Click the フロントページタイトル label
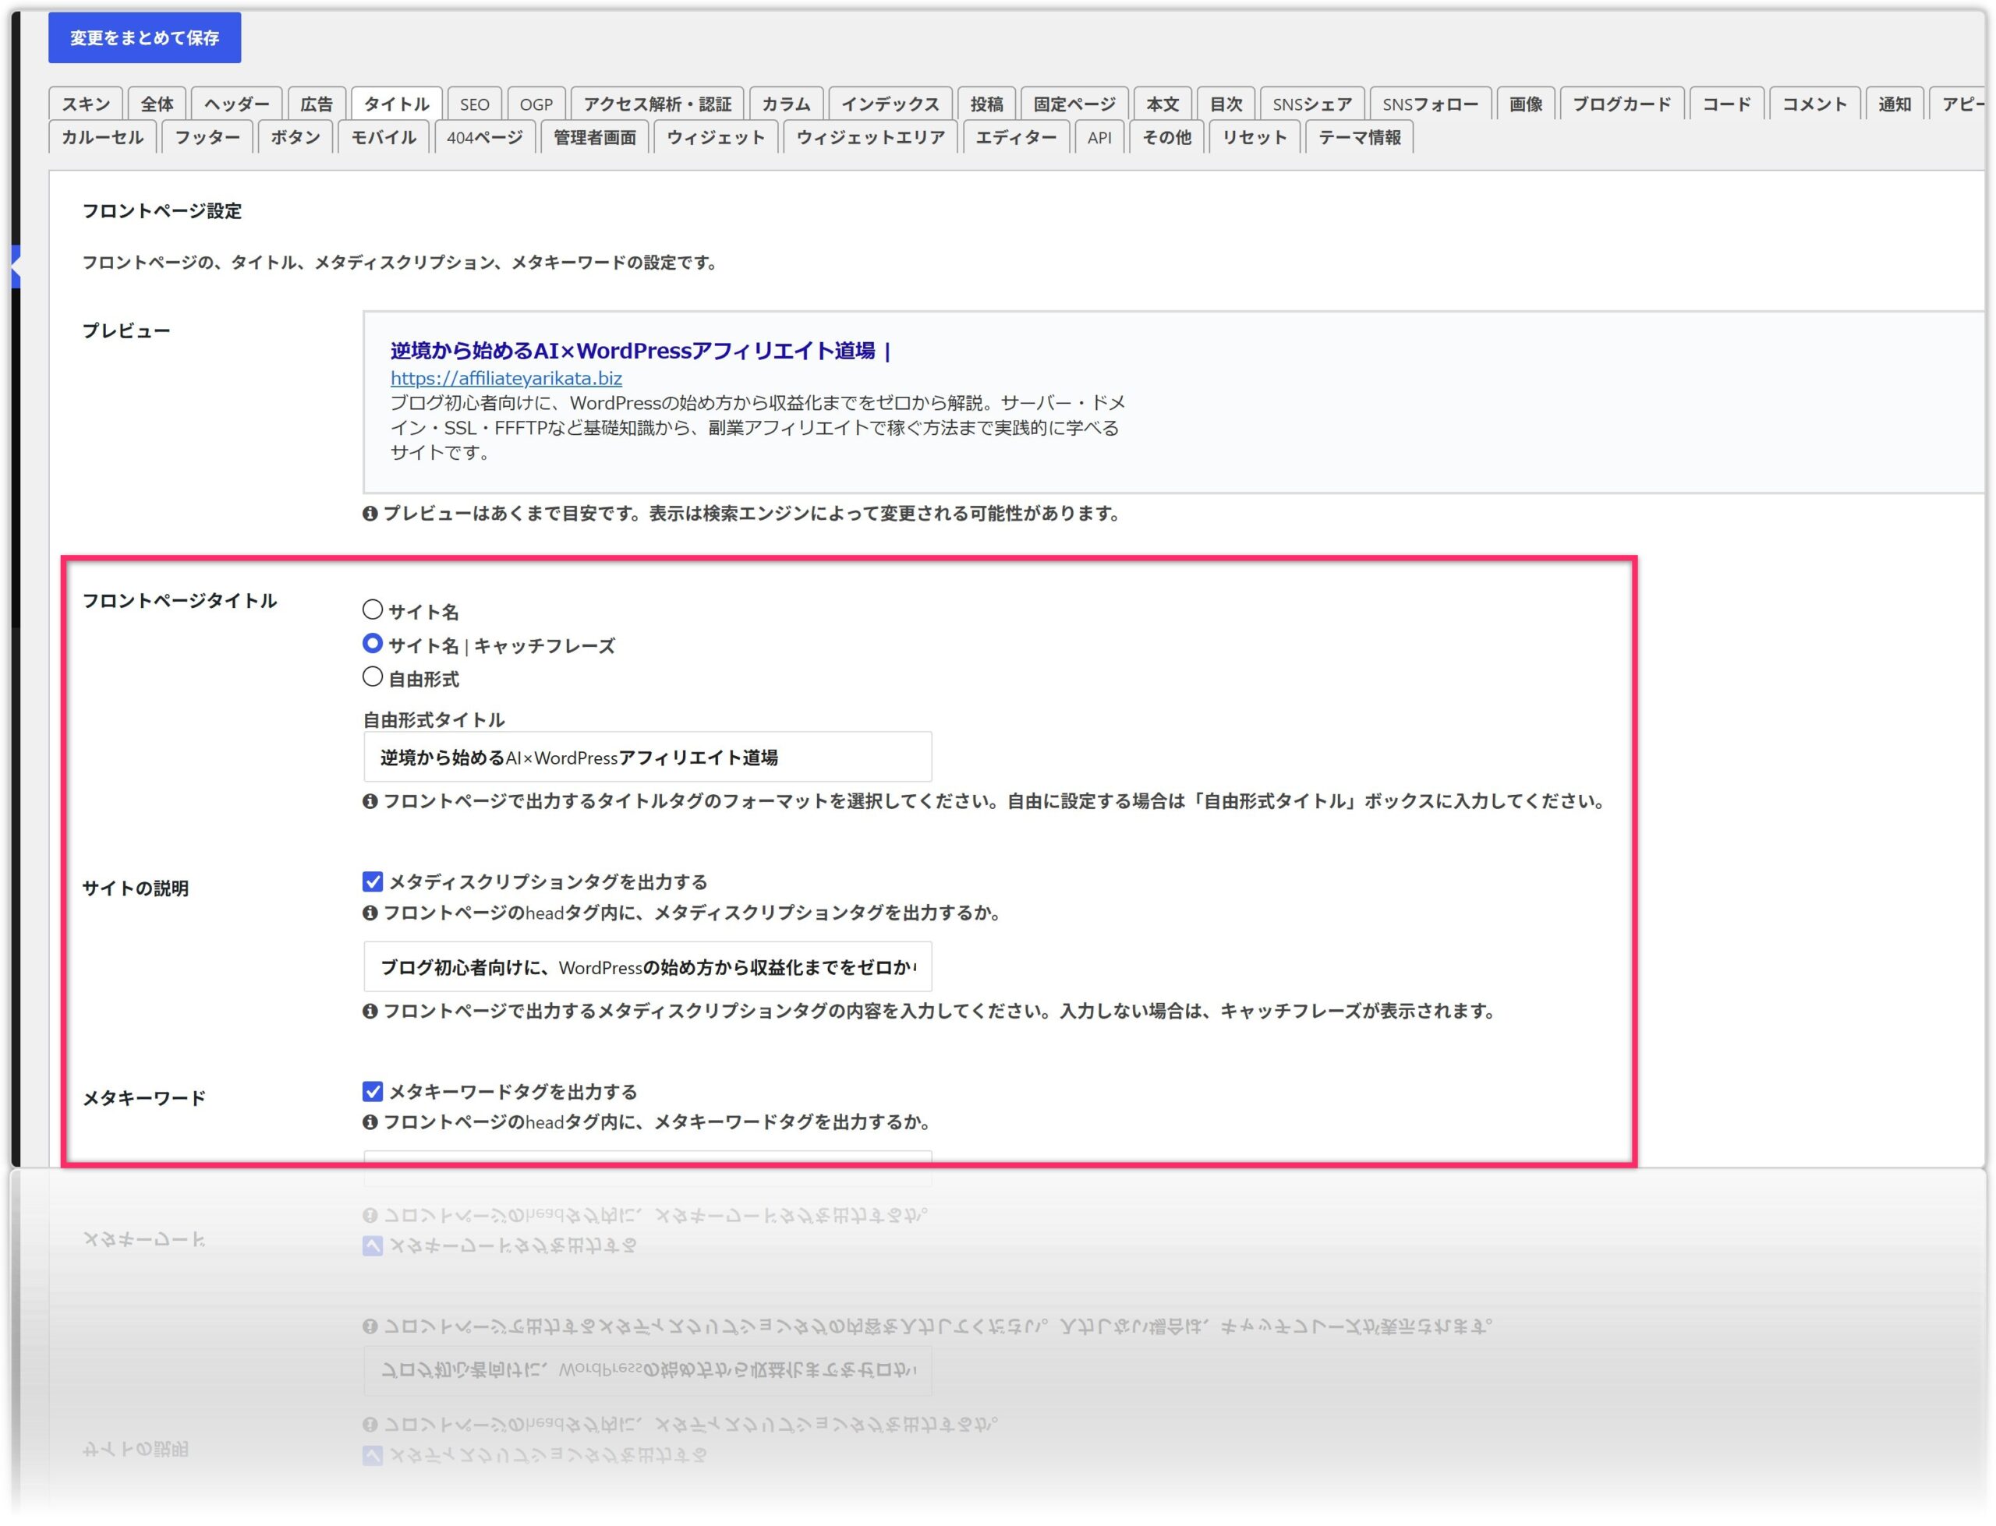Viewport: 1996px width, 1526px height. click(179, 600)
